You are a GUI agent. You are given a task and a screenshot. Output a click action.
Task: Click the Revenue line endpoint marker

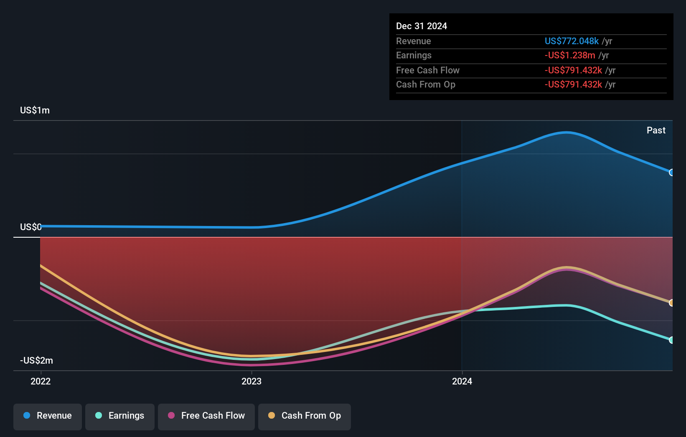pos(671,172)
